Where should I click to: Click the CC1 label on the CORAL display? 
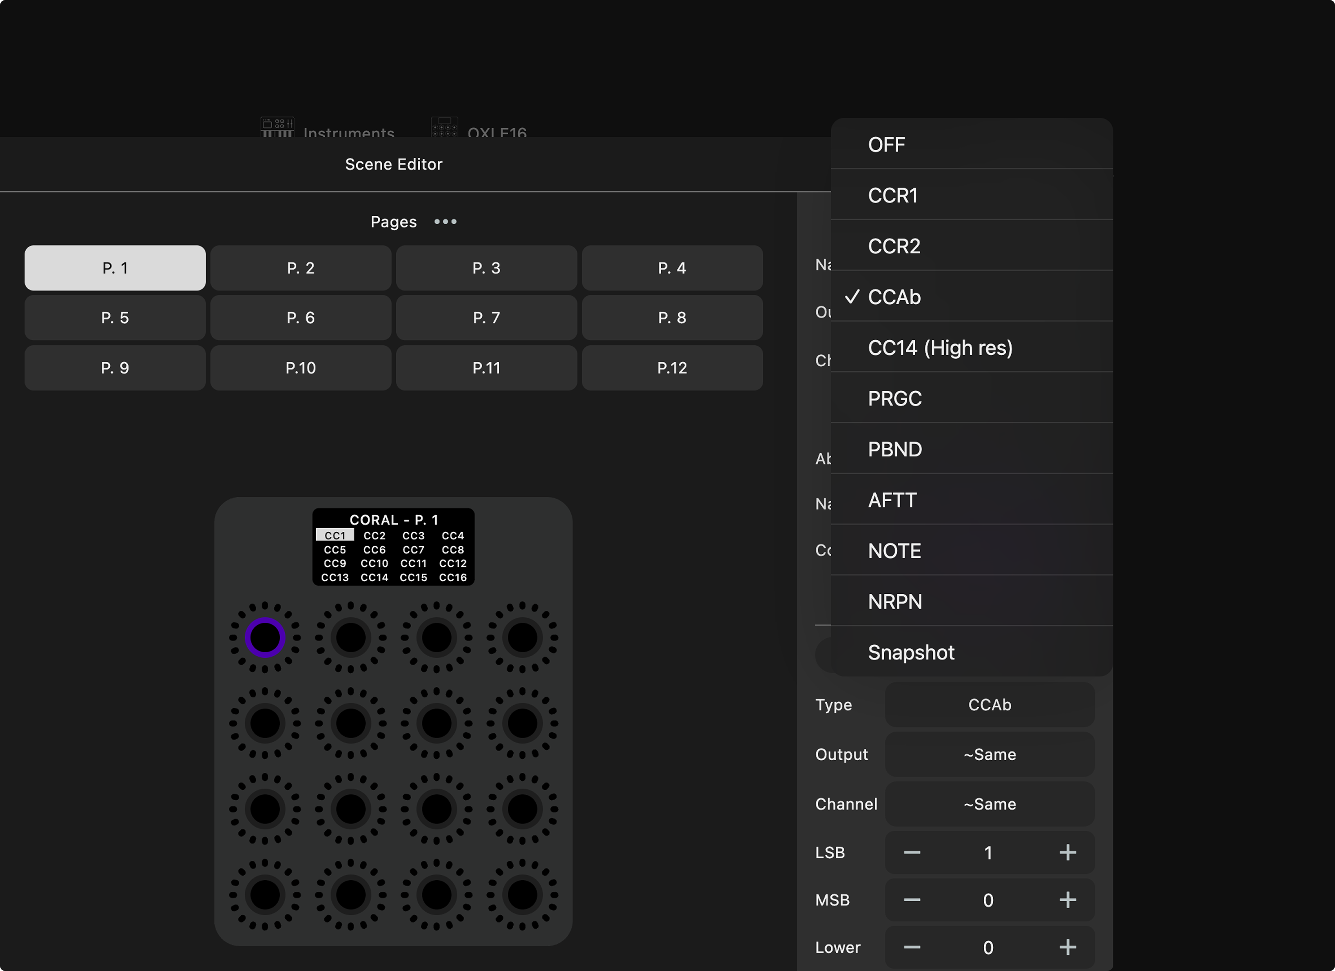[336, 536]
